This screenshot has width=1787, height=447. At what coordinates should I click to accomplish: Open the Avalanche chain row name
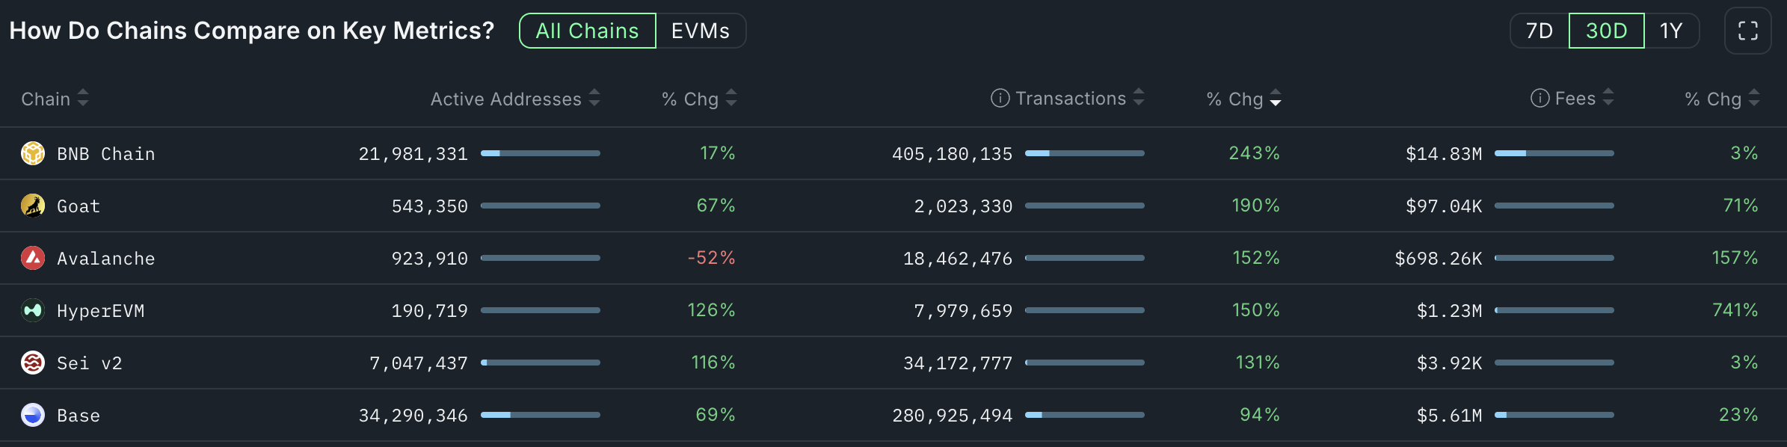pyautogui.click(x=105, y=259)
